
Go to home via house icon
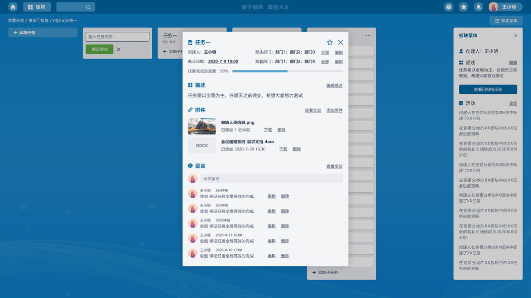click(13, 7)
